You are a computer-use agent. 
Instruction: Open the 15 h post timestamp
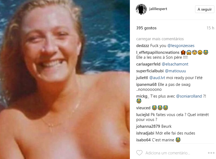point(210,28)
